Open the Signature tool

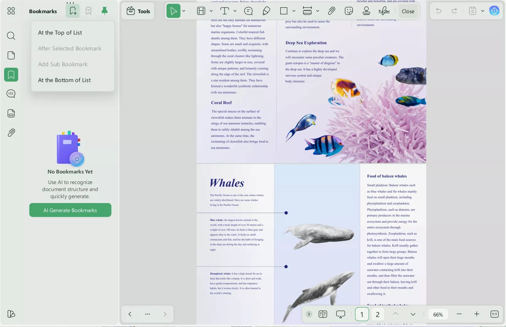(x=384, y=11)
